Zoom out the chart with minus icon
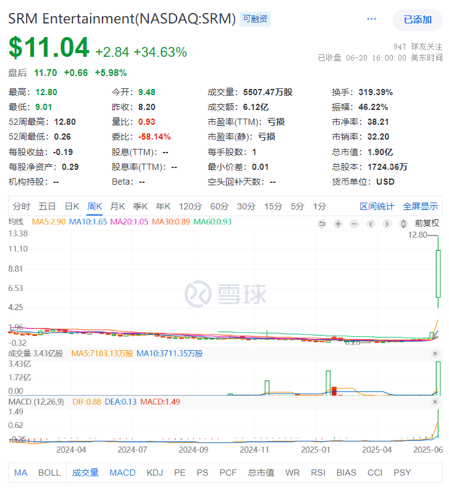Viewport: 449px width, 496px height. 354,224
